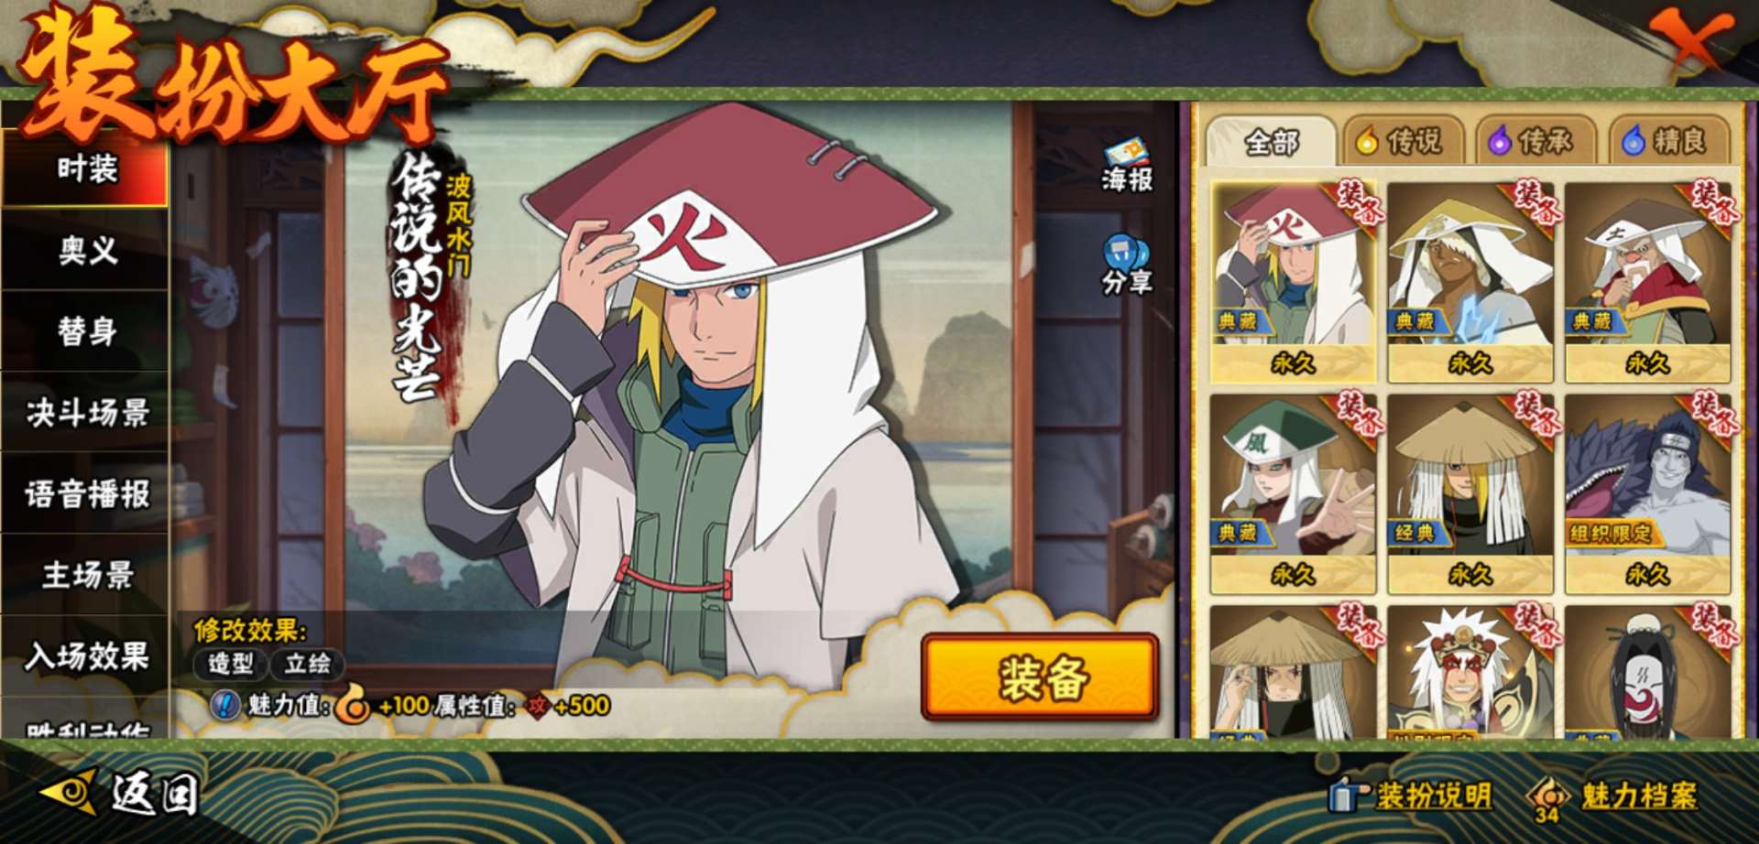
Task: Pick the 组织限定 Kisame costume thumbnail
Action: 1647,494
